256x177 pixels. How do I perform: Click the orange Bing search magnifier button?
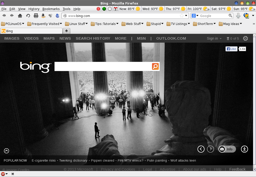(x=155, y=67)
